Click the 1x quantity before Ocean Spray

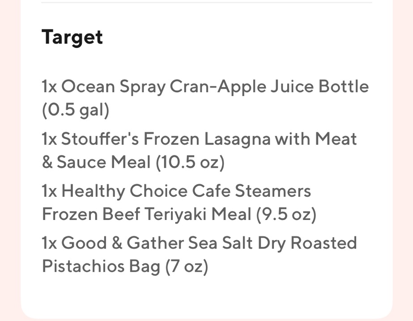point(49,86)
